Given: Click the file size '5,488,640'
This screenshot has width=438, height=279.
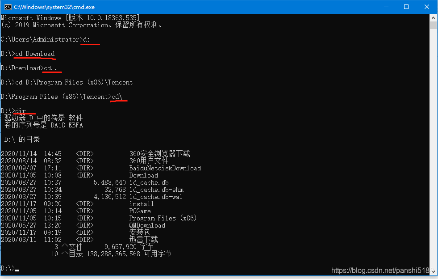Looking at the screenshot, I should [110, 182].
